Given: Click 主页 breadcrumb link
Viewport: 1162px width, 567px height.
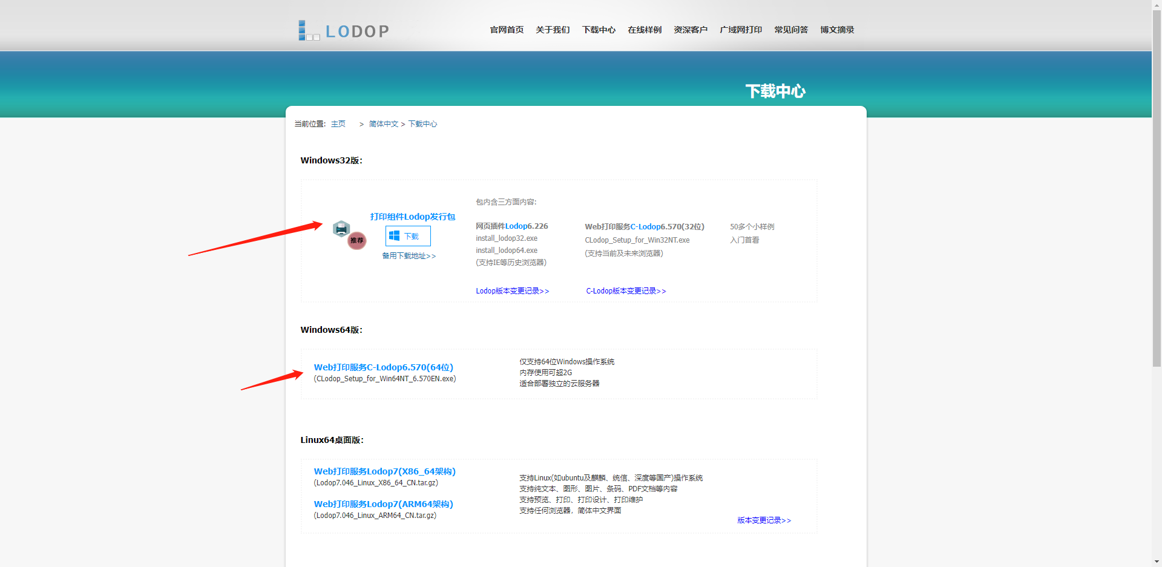Looking at the screenshot, I should tap(338, 124).
